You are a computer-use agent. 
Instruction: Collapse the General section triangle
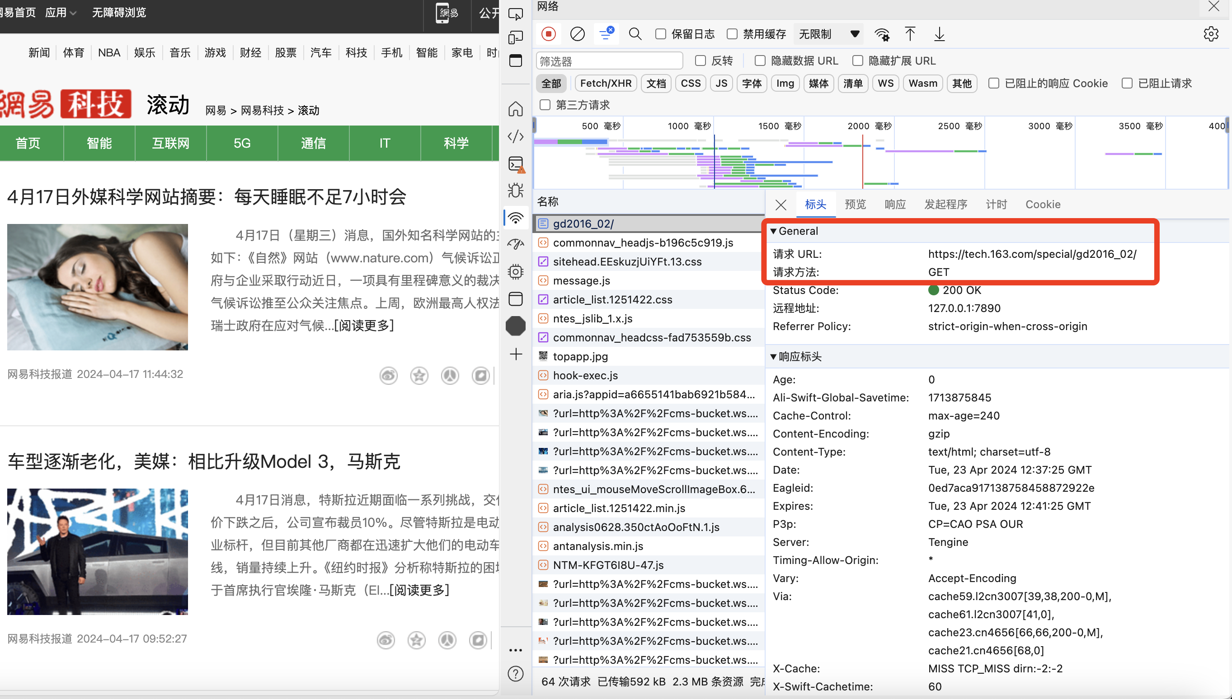click(773, 231)
